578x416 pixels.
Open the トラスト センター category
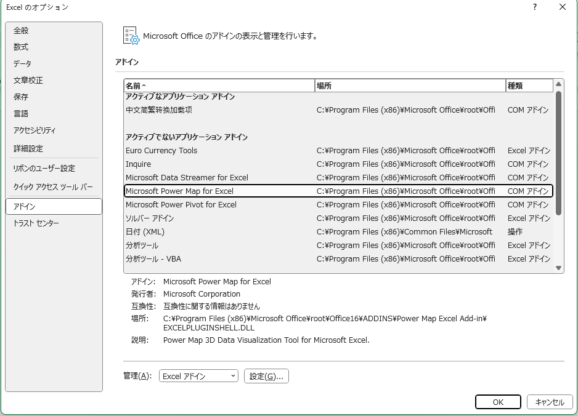(36, 223)
